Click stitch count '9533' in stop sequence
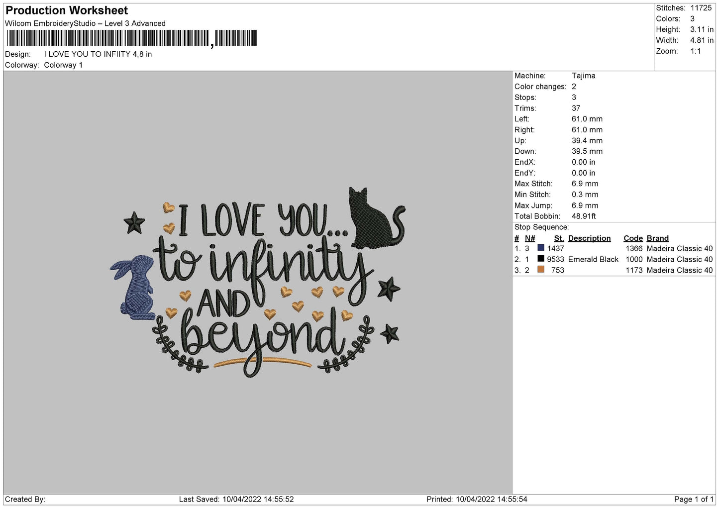The width and height of the screenshot is (719, 508). tap(556, 259)
